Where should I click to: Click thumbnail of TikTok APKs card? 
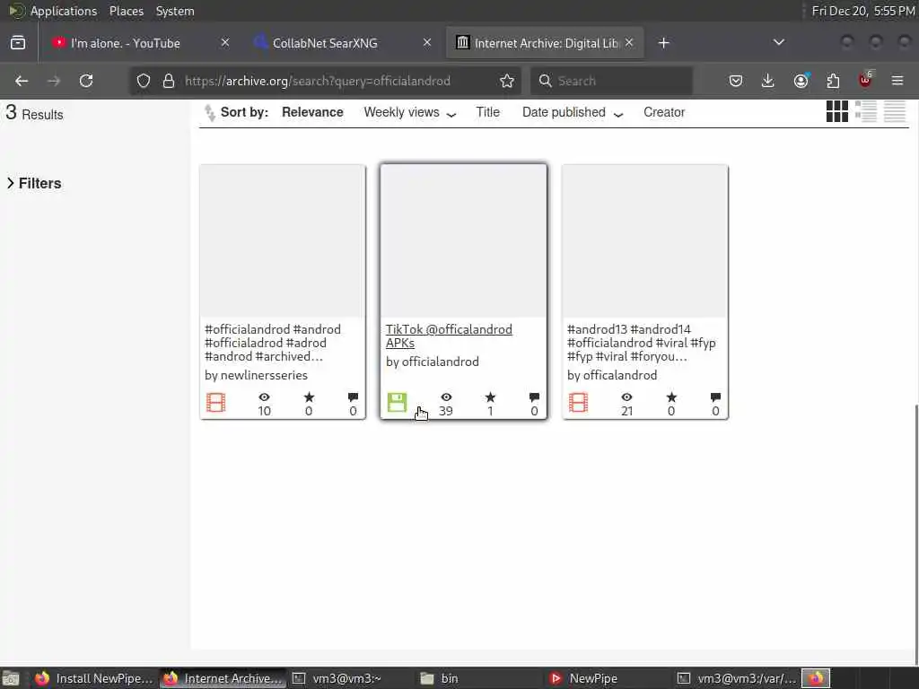click(x=464, y=240)
